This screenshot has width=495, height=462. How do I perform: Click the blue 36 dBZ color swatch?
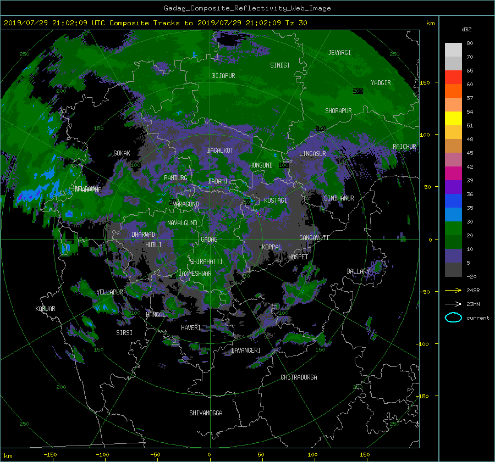click(453, 201)
